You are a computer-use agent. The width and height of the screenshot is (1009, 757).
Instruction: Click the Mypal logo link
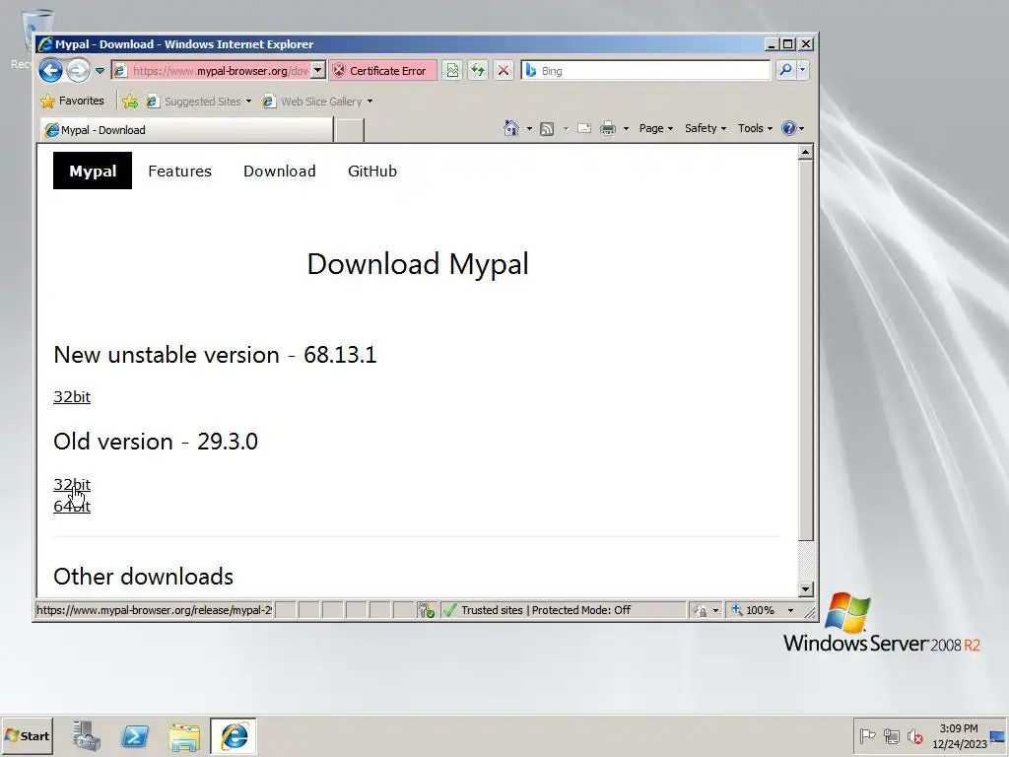pos(93,171)
